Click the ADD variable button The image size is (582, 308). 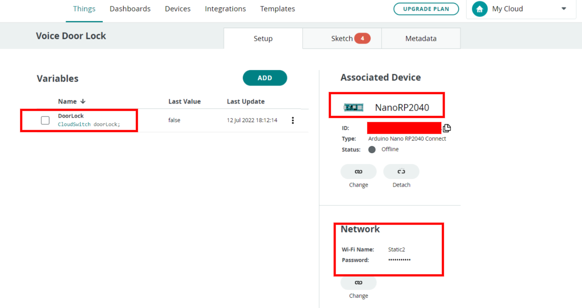click(x=265, y=78)
